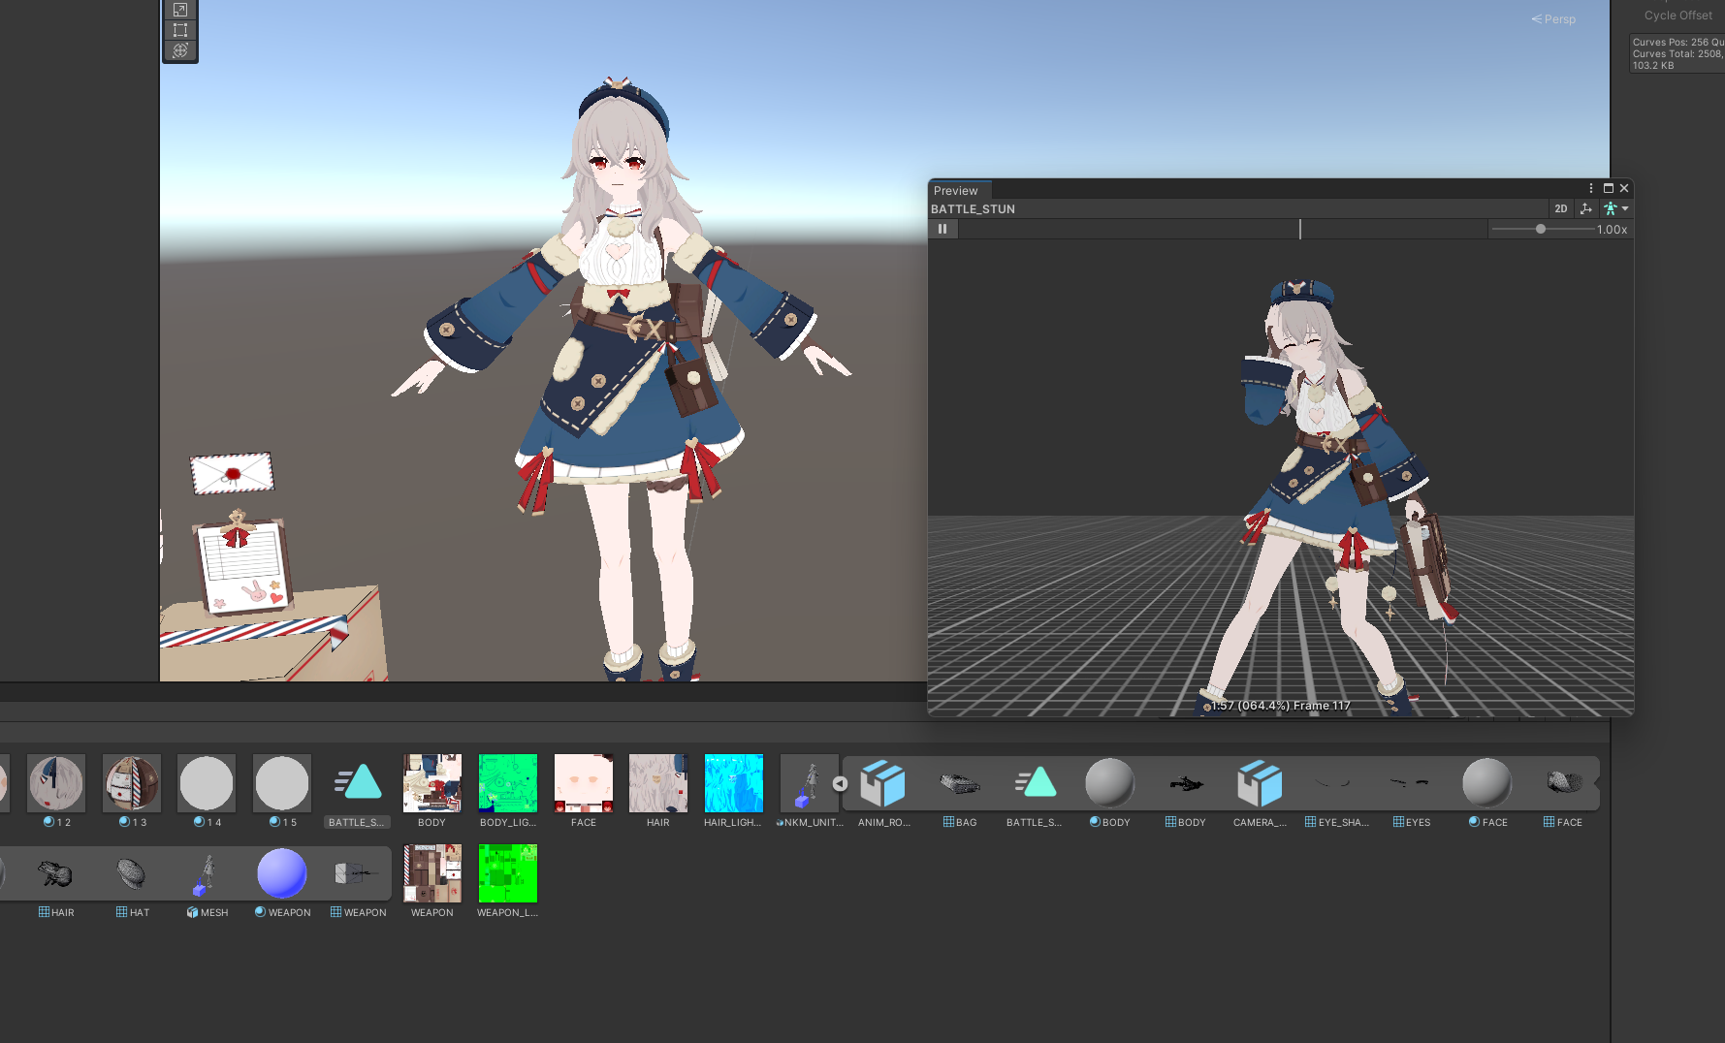Select the BAG mesh asset
Image resolution: width=1725 pixels, height=1043 pixels.
[x=959, y=783]
